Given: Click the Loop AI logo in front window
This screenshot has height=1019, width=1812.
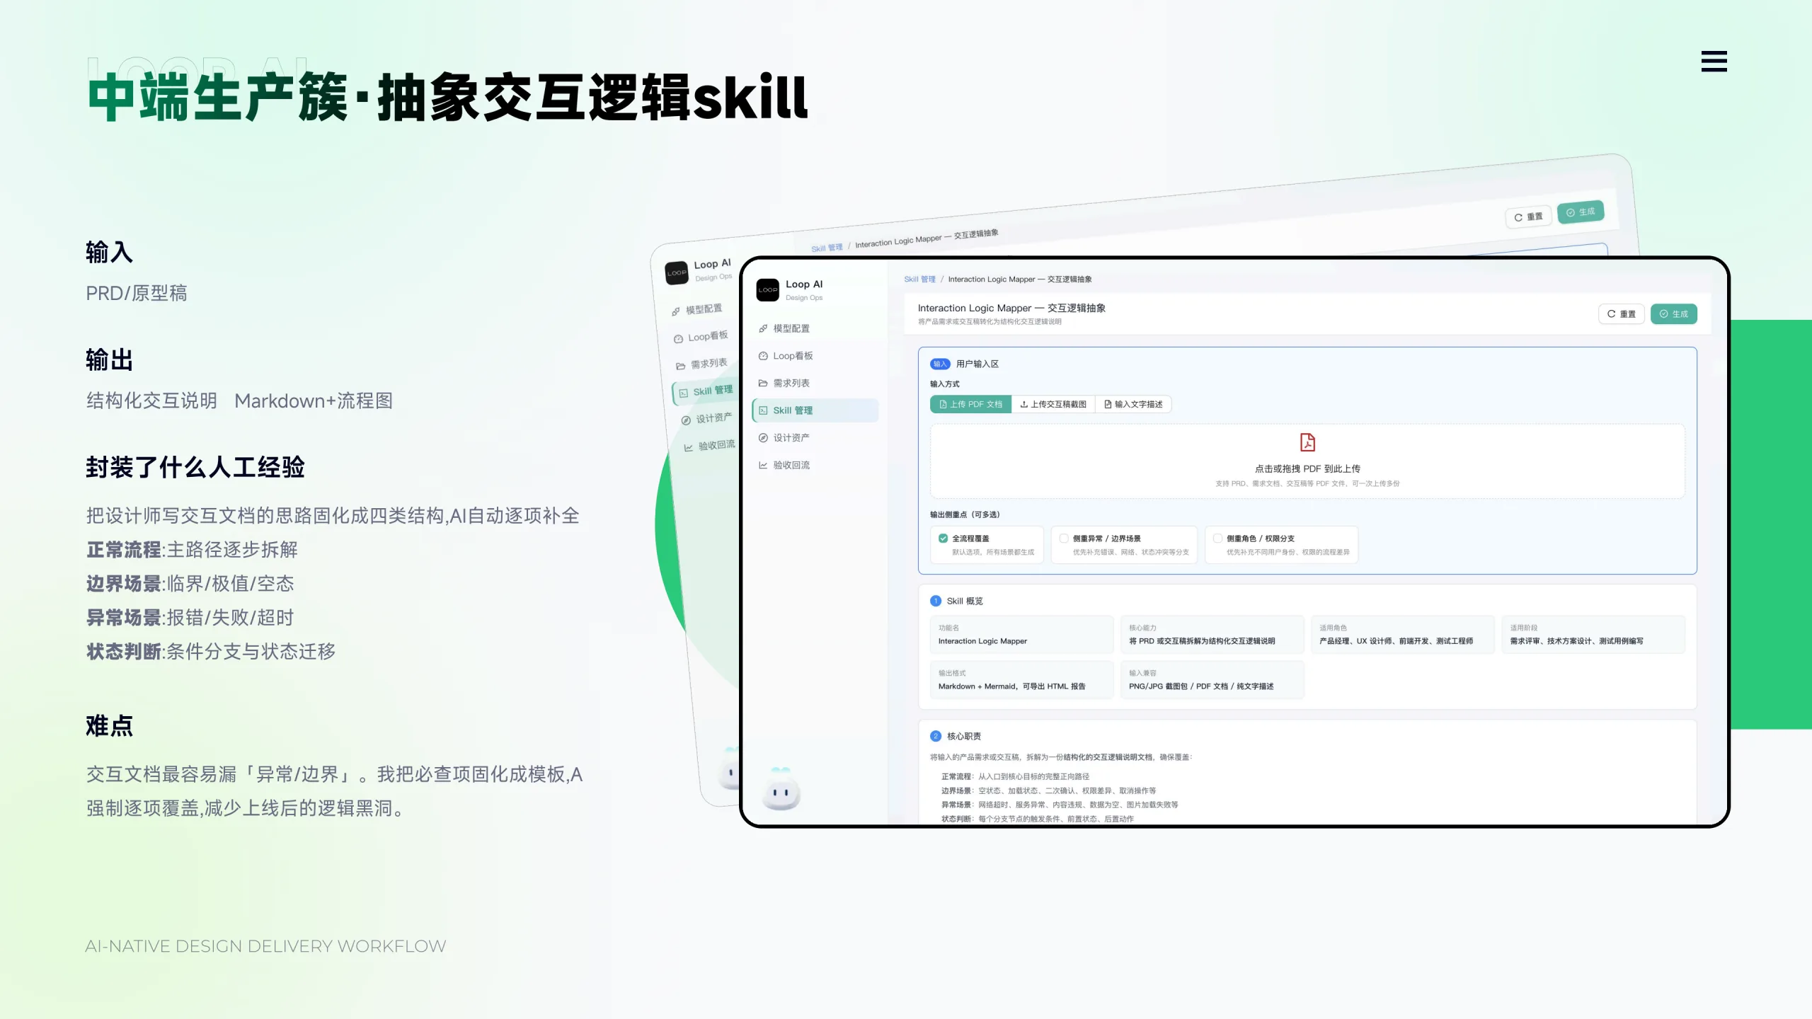Looking at the screenshot, I should (767, 289).
